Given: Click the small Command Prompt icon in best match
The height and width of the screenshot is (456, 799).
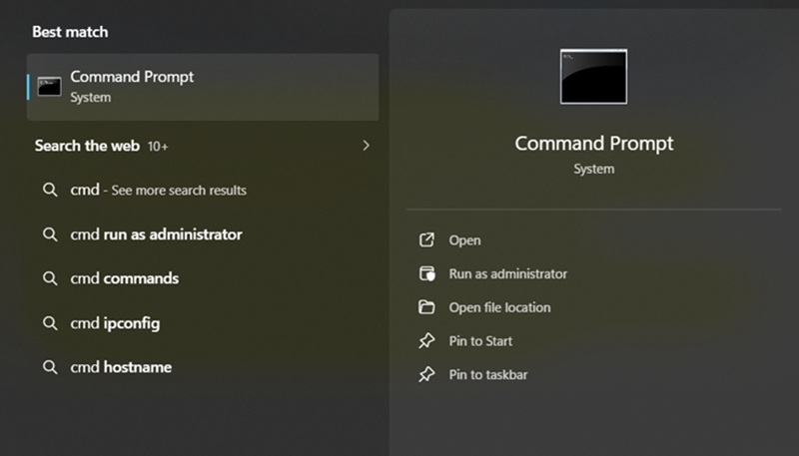Looking at the screenshot, I should [x=49, y=87].
